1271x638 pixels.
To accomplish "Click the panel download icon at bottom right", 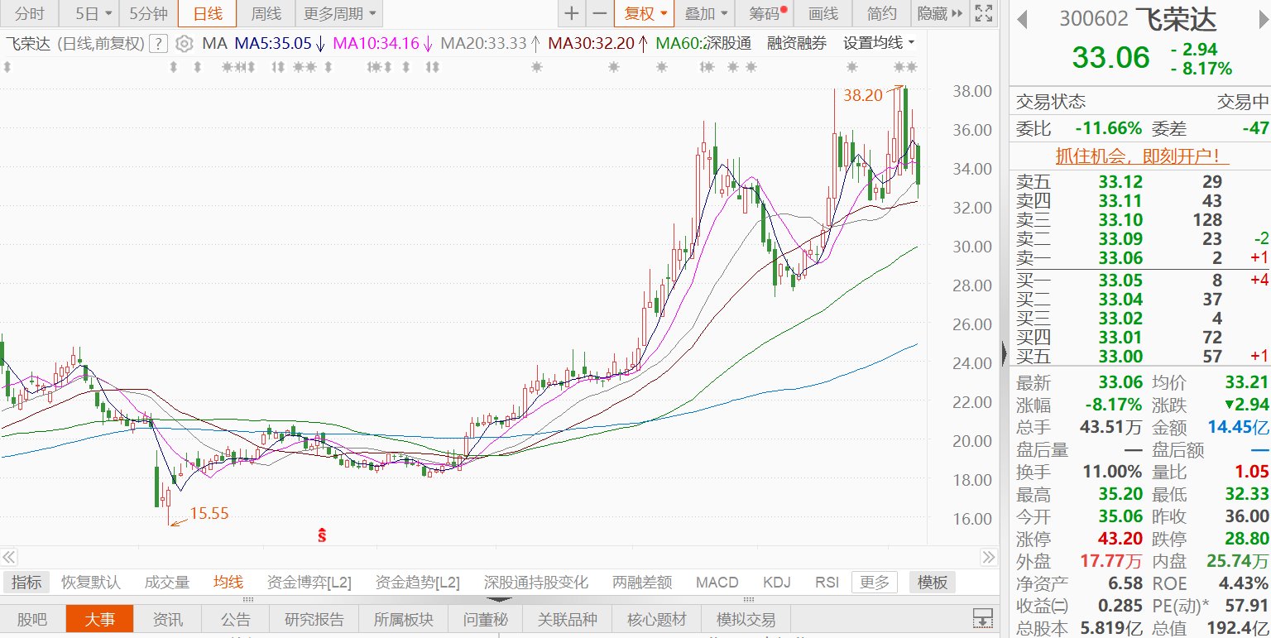I will [982, 618].
